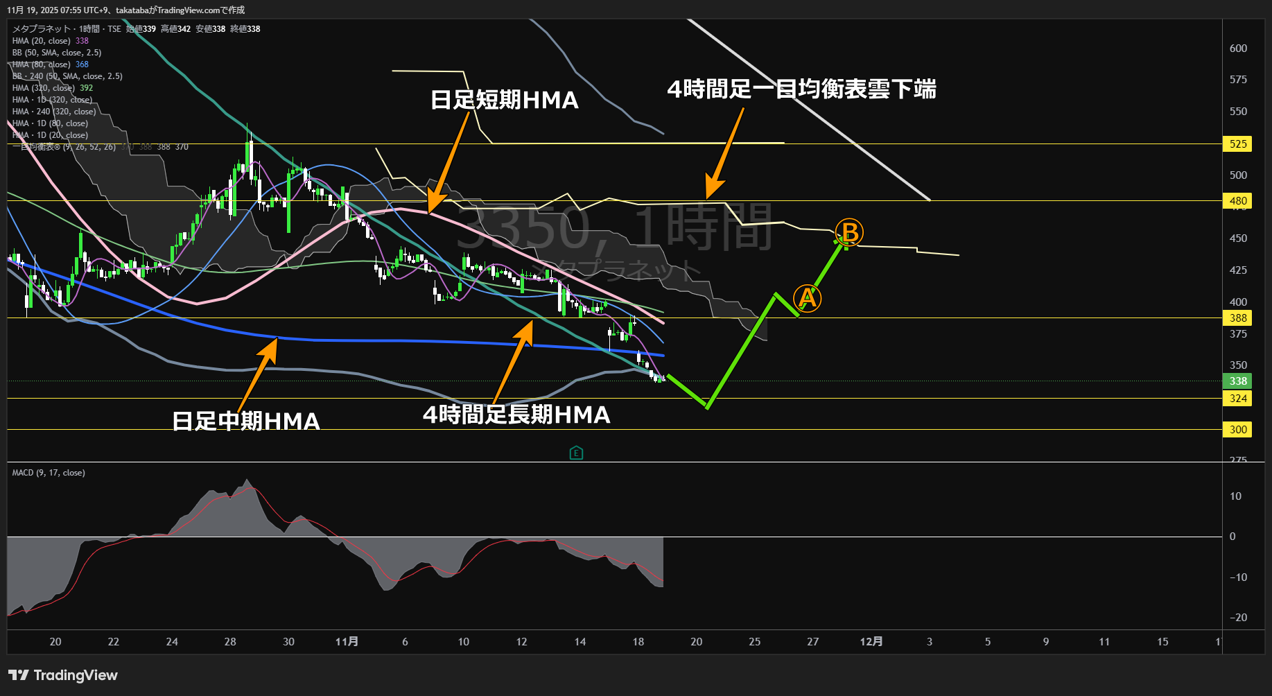Screen dimensions: 1272x696
Task: Select the HMA (20, close) legend row
Action: click(50, 41)
